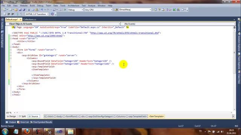Switch to Split view
Screen dimensions: 241x135
point(22,116)
